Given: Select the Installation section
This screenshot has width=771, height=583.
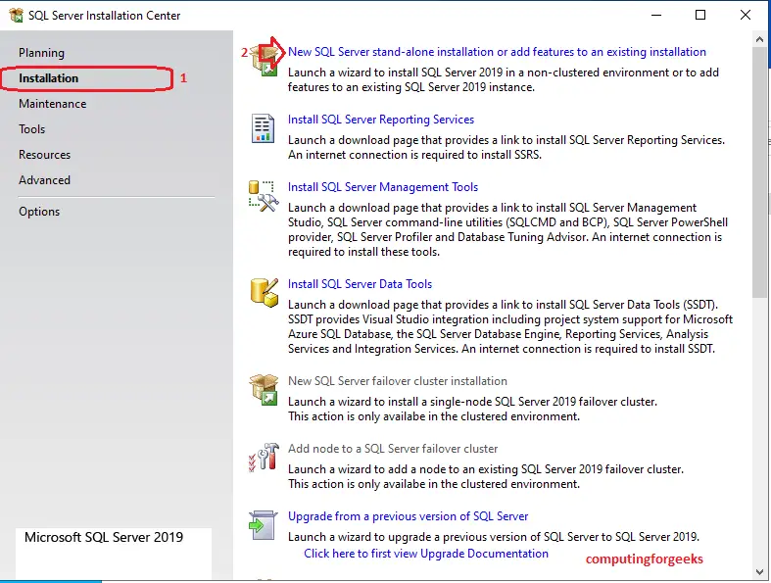Looking at the screenshot, I should click(x=48, y=78).
